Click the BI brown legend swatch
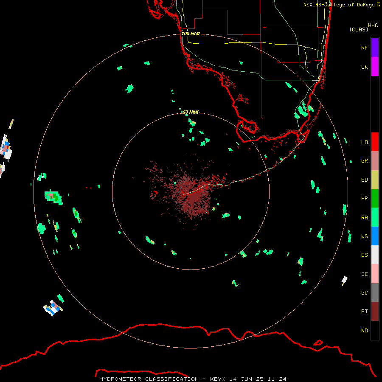 pos(375,312)
